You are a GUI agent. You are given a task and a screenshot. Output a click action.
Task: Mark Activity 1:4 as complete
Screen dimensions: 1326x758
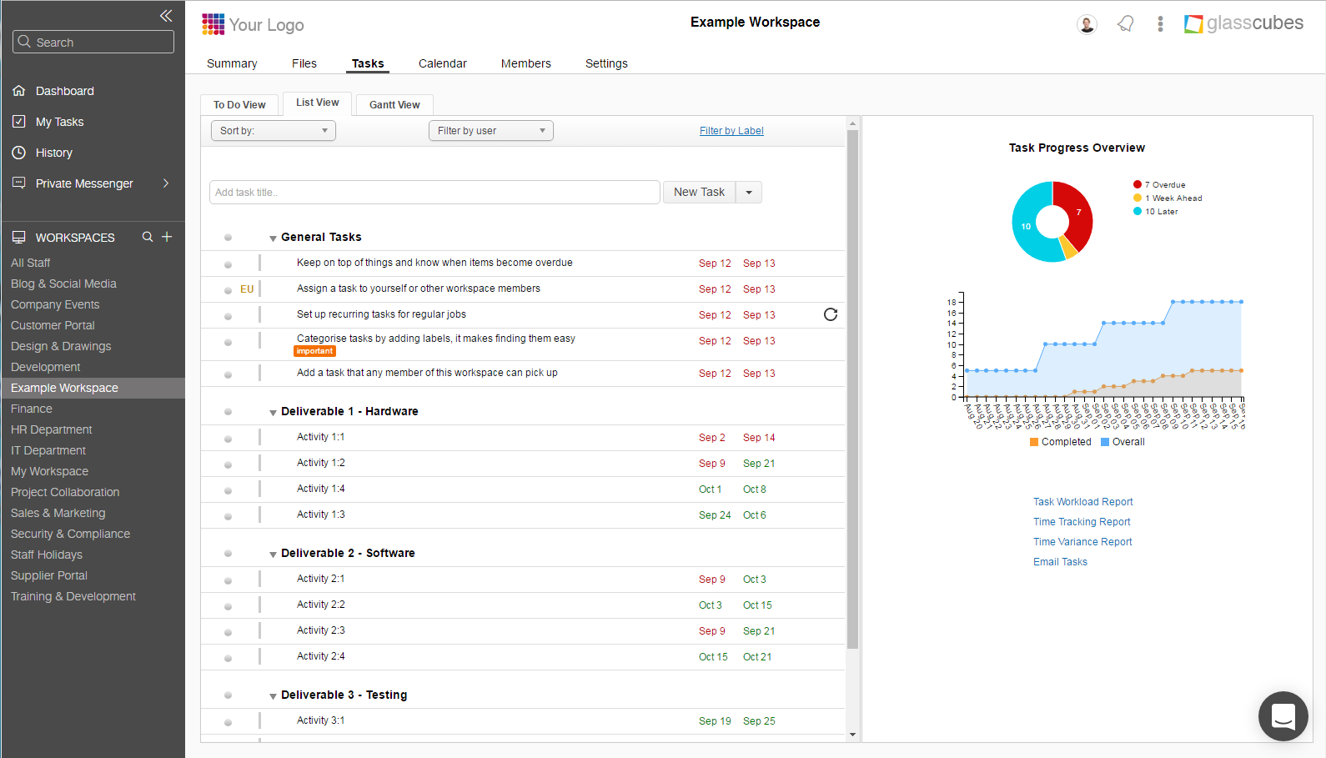tap(228, 490)
